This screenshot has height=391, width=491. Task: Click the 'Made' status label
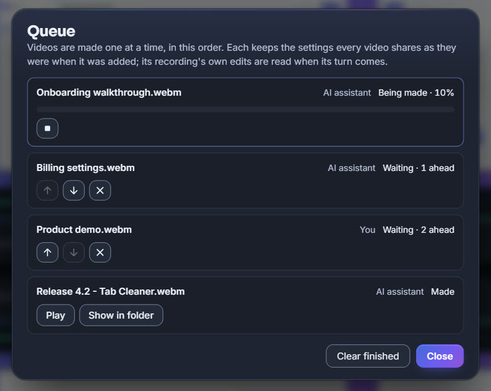coord(442,292)
